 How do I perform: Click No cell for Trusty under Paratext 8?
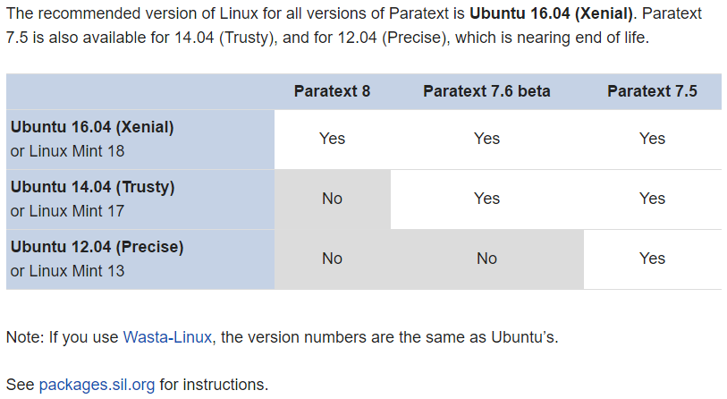coord(332,199)
